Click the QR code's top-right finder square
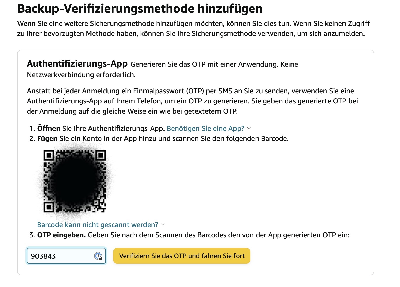 tap(101, 155)
